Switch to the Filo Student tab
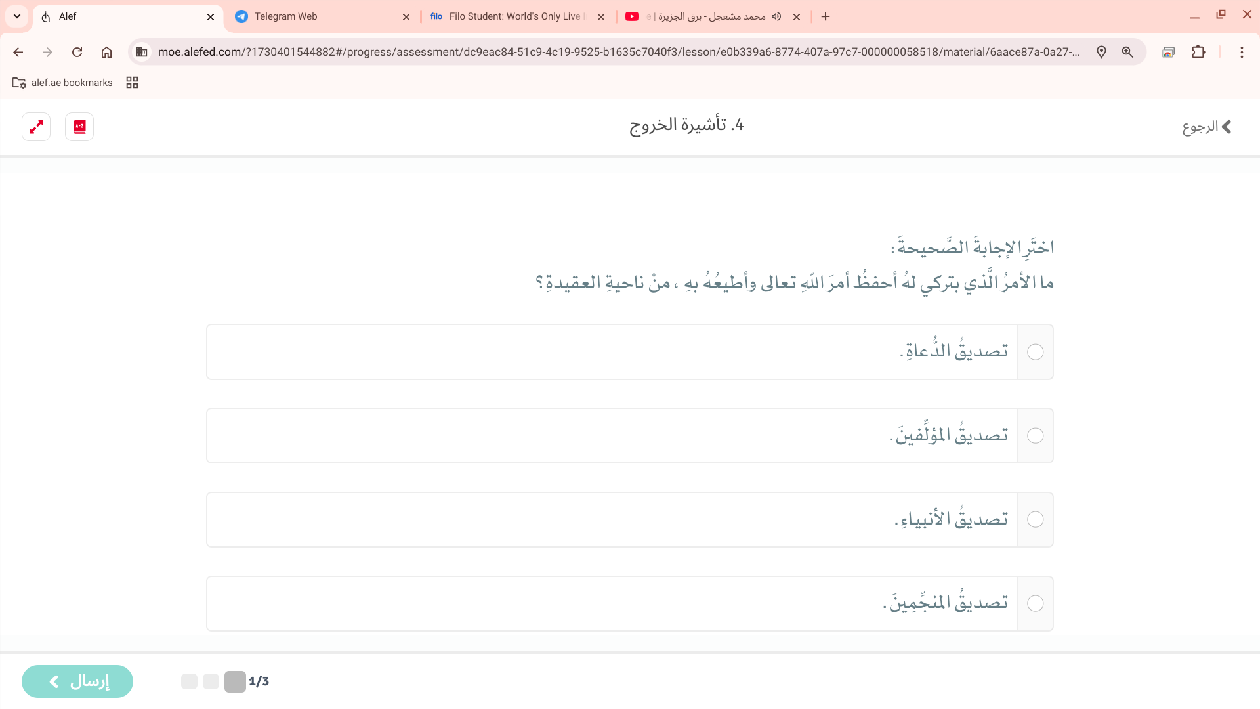The width and height of the screenshot is (1260, 709). pos(515,16)
